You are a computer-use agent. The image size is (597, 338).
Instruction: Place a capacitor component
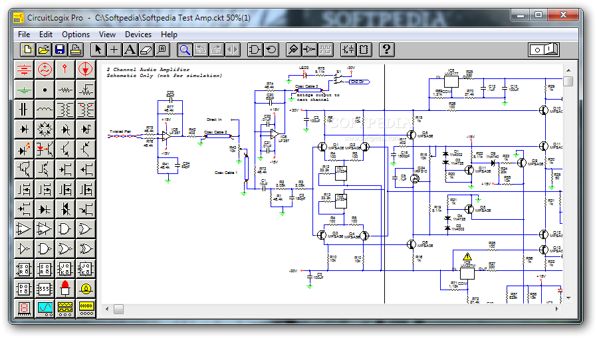[x=24, y=110]
